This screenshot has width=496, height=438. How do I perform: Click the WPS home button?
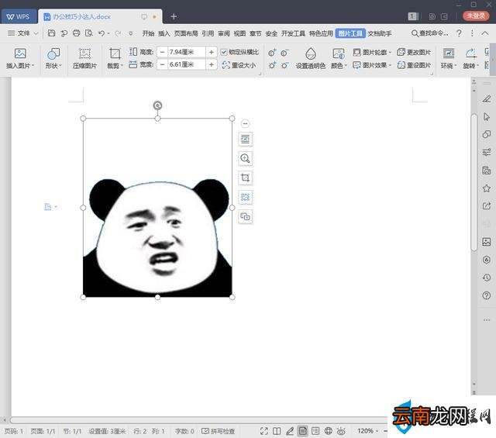pos(19,16)
